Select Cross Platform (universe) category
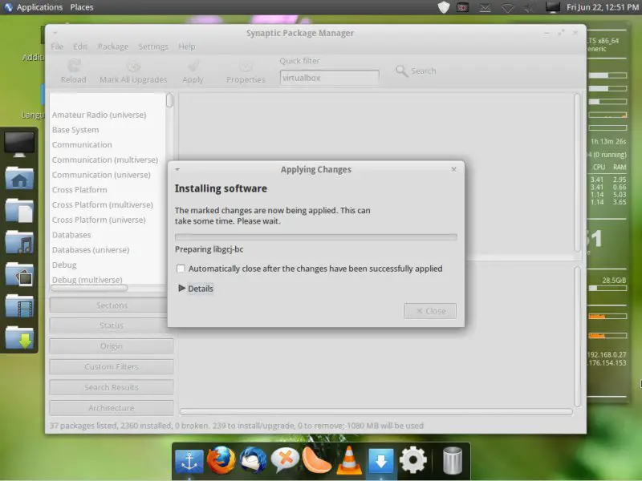This screenshot has width=642, height=481. [x=99, y=220]
